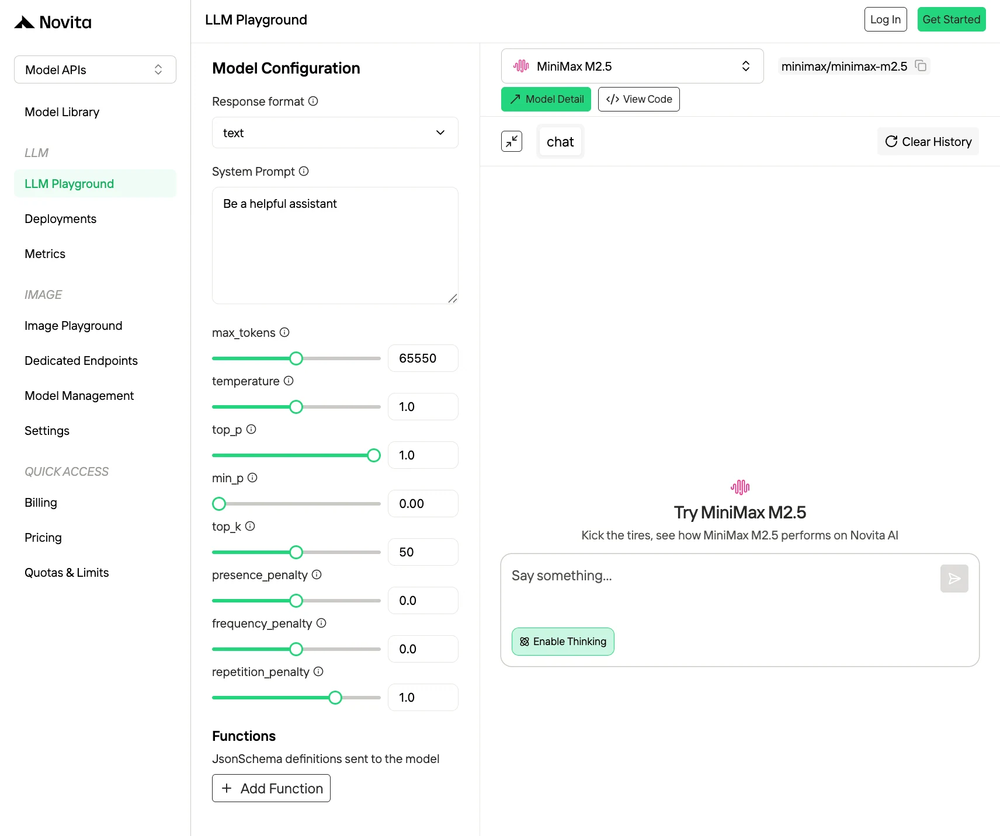1000x836 pixels.
Task: Clear the chat history
Action: 928,141
